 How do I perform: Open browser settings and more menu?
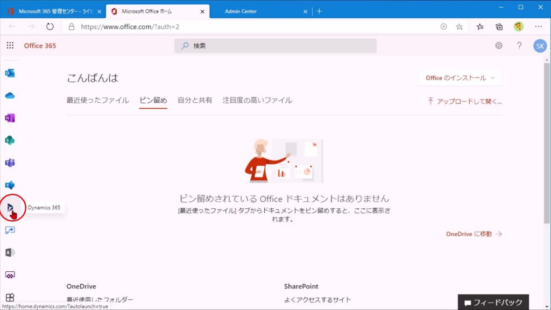[x=538, y=27]
